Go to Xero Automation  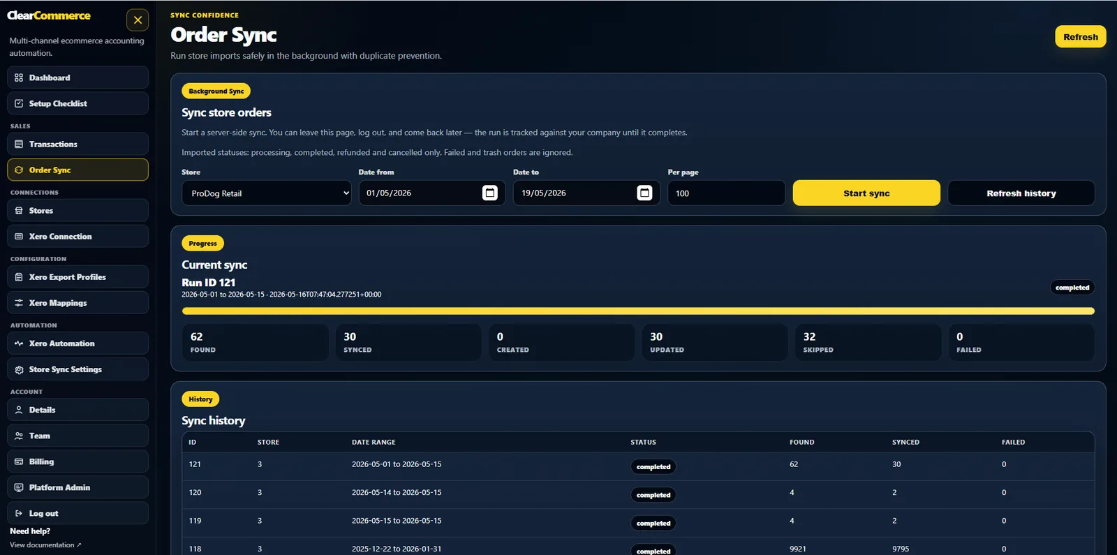coord(77,343)
